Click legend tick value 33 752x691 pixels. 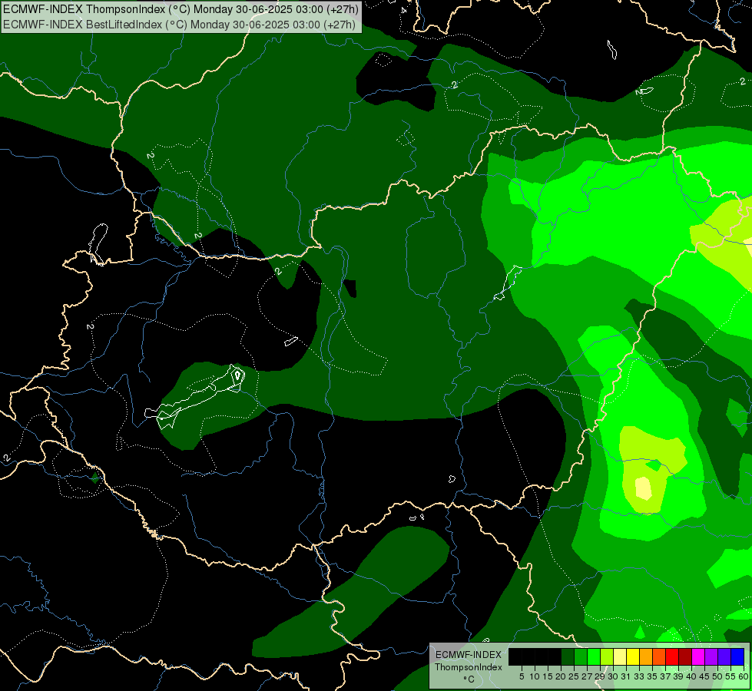pos(640,676)
